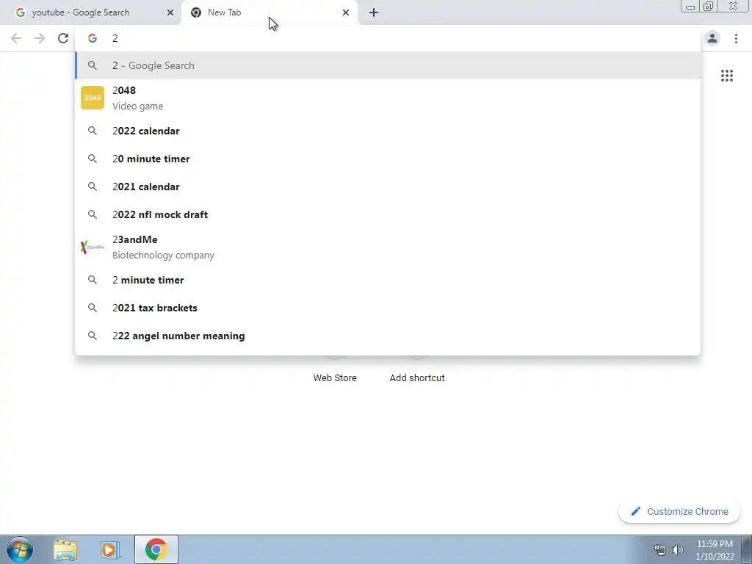This screenshot has height=564, width=752.
Task: Click the Chrome taskbar icon
Action: pyautogui.click(x=156, y=549)
